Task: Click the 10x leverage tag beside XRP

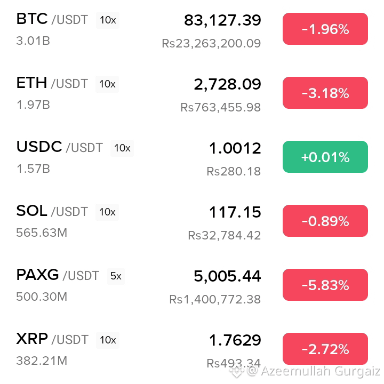Action: pos(108,340)
